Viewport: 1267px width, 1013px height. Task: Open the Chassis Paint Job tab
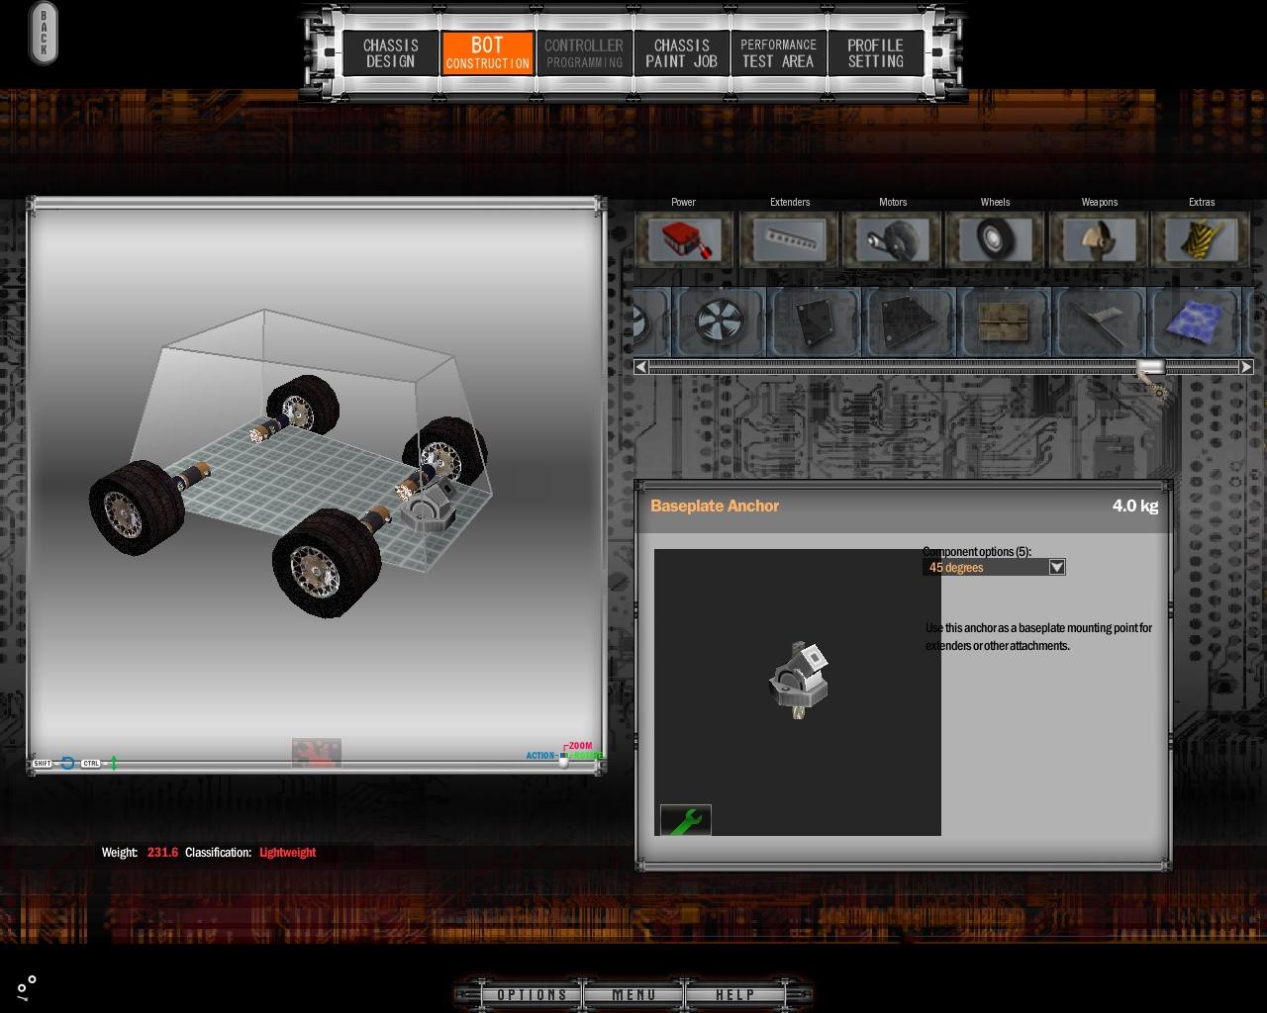681,53
